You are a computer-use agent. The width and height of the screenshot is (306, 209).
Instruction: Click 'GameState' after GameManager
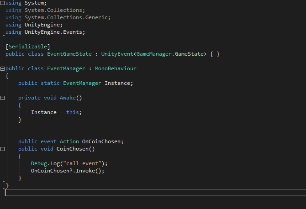pyautogui.click(x=189, y=54)
